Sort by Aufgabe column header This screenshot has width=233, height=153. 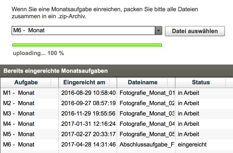tap(26, 83)
